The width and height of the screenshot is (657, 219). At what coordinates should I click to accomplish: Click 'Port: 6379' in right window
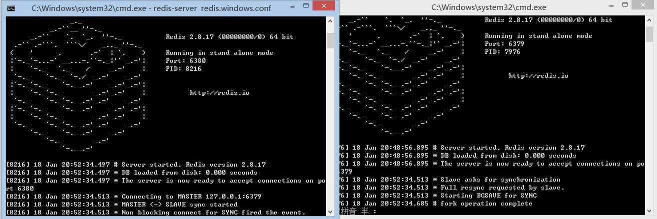pyautogui.click(x=504, y=44)
